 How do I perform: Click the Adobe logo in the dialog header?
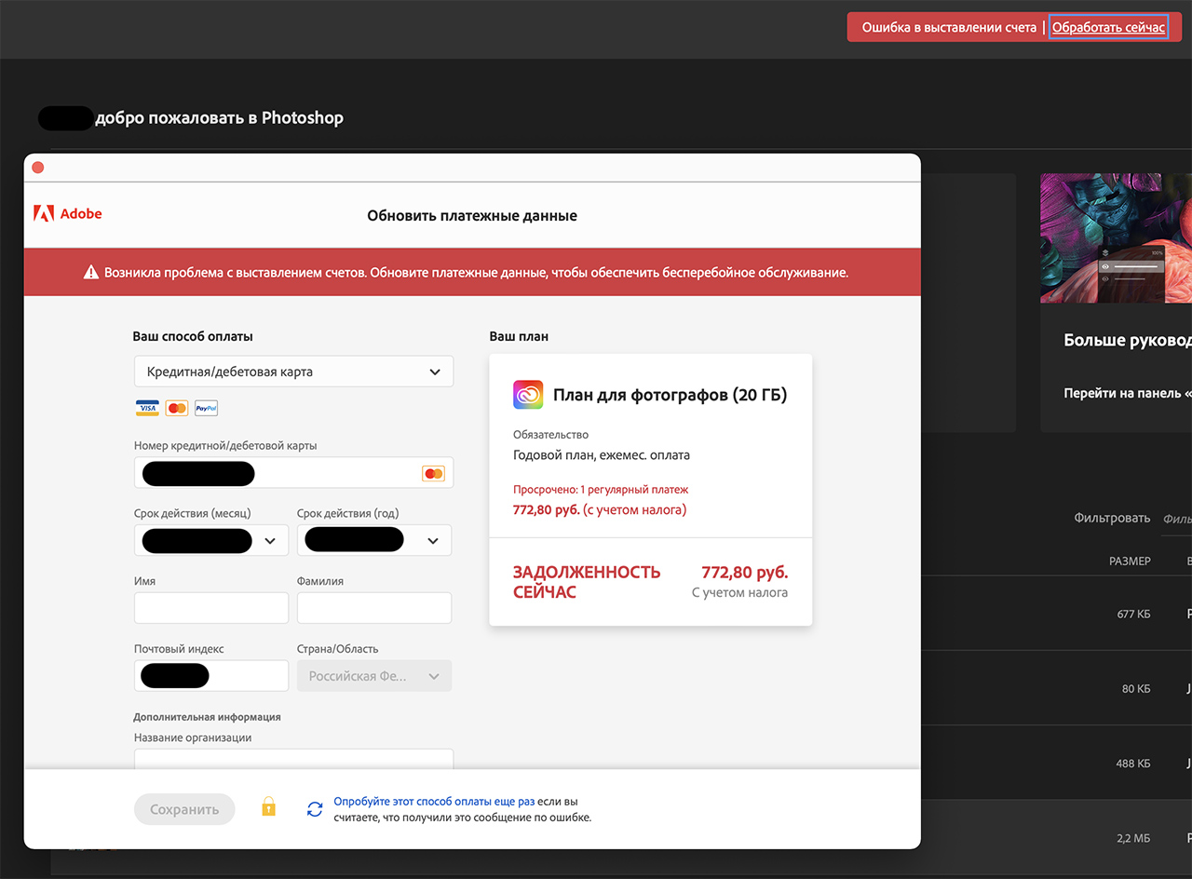[67, 213]
